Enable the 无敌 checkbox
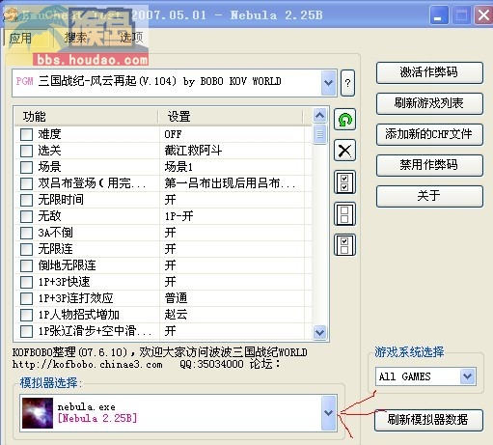The height and width of the screenshot is (445, 493). pyautogui.click(x=26, y=216)
